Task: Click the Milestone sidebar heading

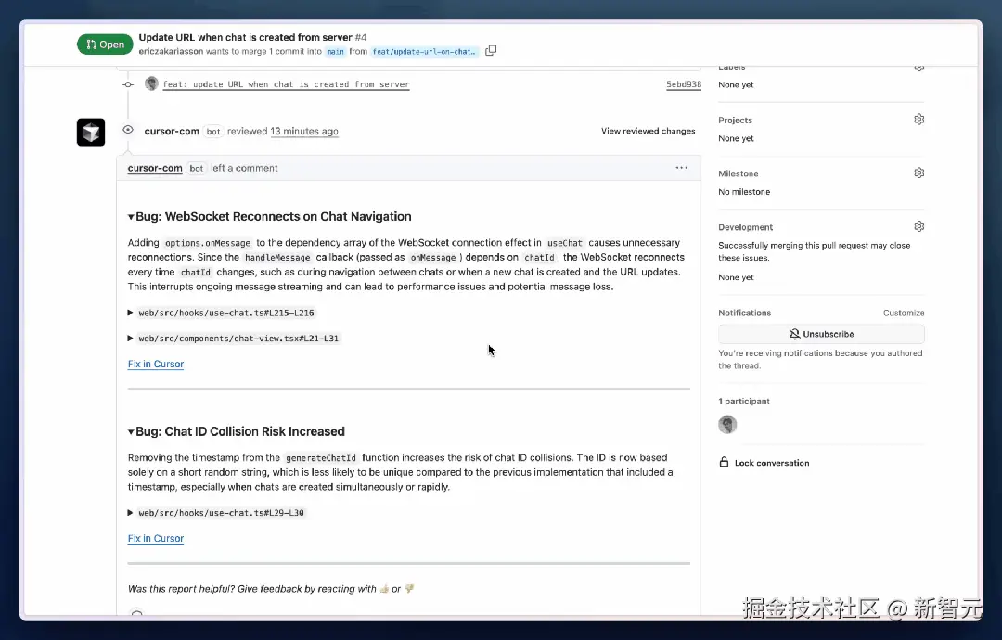Action: tap(739, 173)
